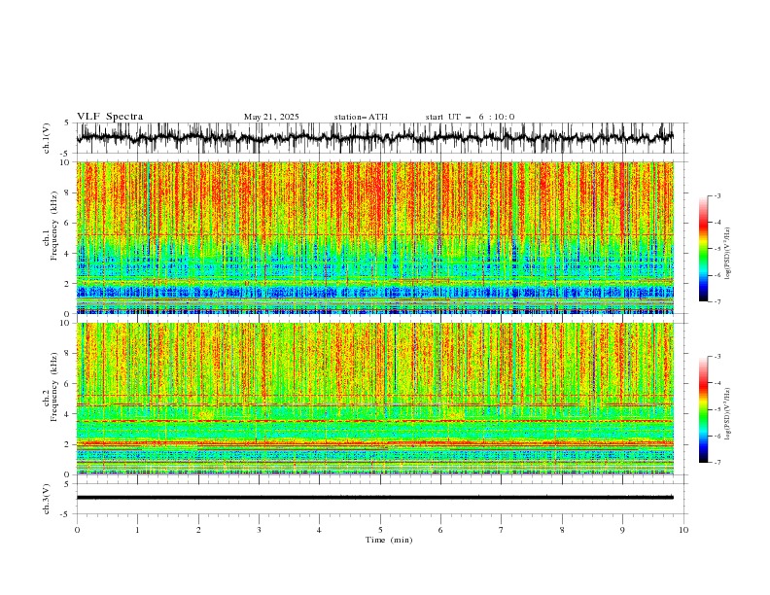Click the ch.1 spectrogram color scale bar
The width and height of the screenshot is (770, 595).
point(703,249)
